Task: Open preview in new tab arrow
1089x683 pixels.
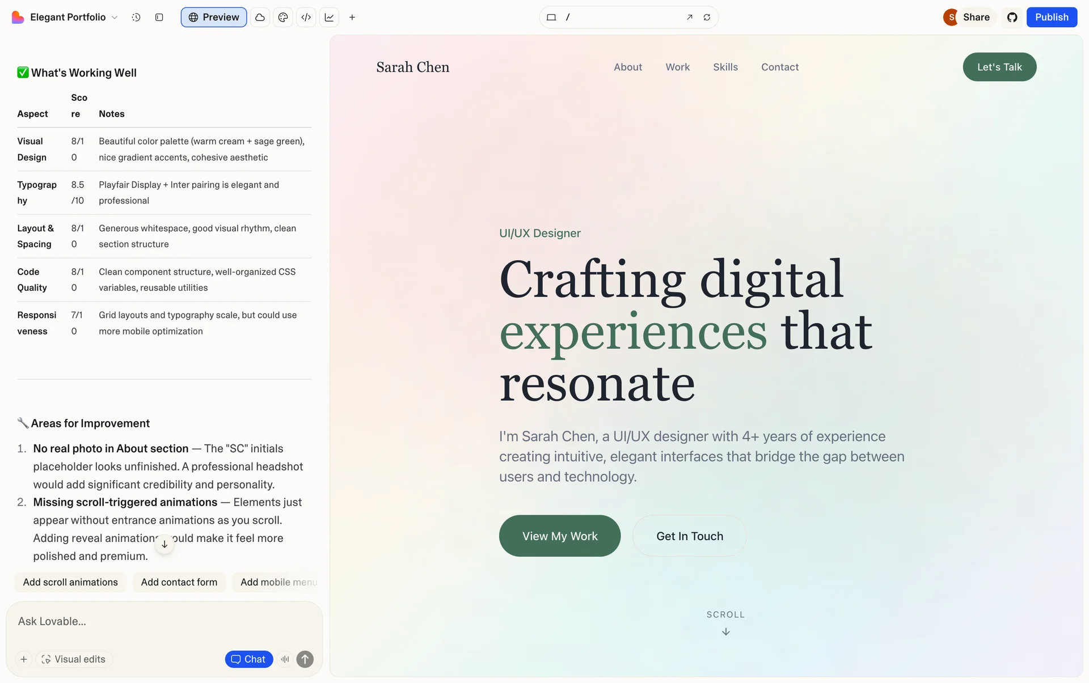Action: pyautogui.click(x=690, y=17)
